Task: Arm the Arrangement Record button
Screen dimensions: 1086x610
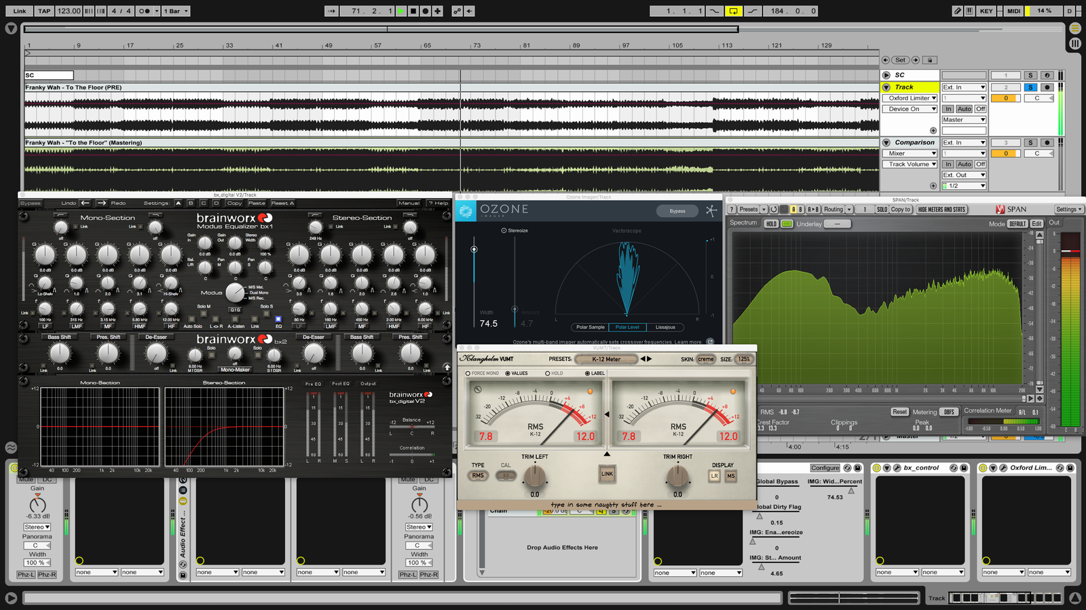Action: [x=426, y=11]
